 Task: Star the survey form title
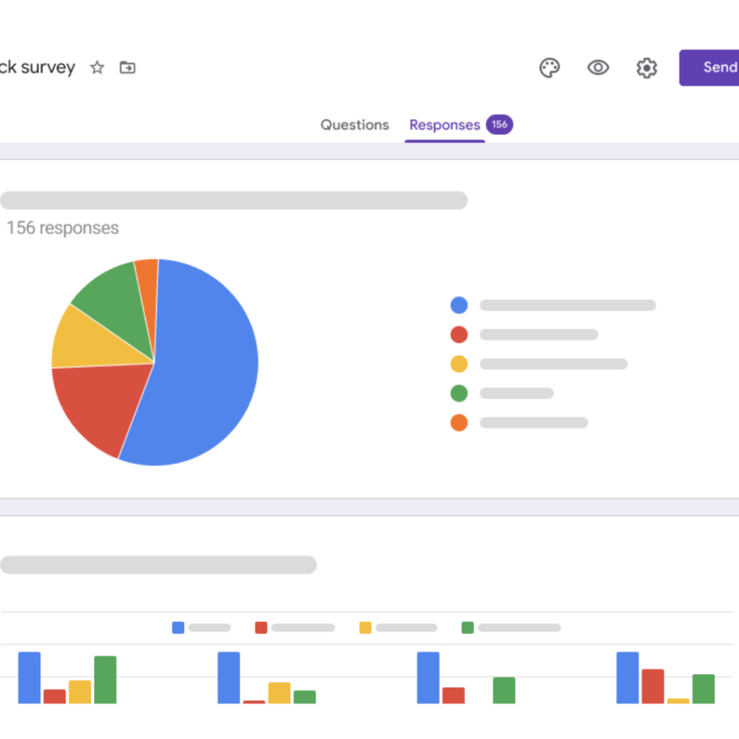click(97, 68)
